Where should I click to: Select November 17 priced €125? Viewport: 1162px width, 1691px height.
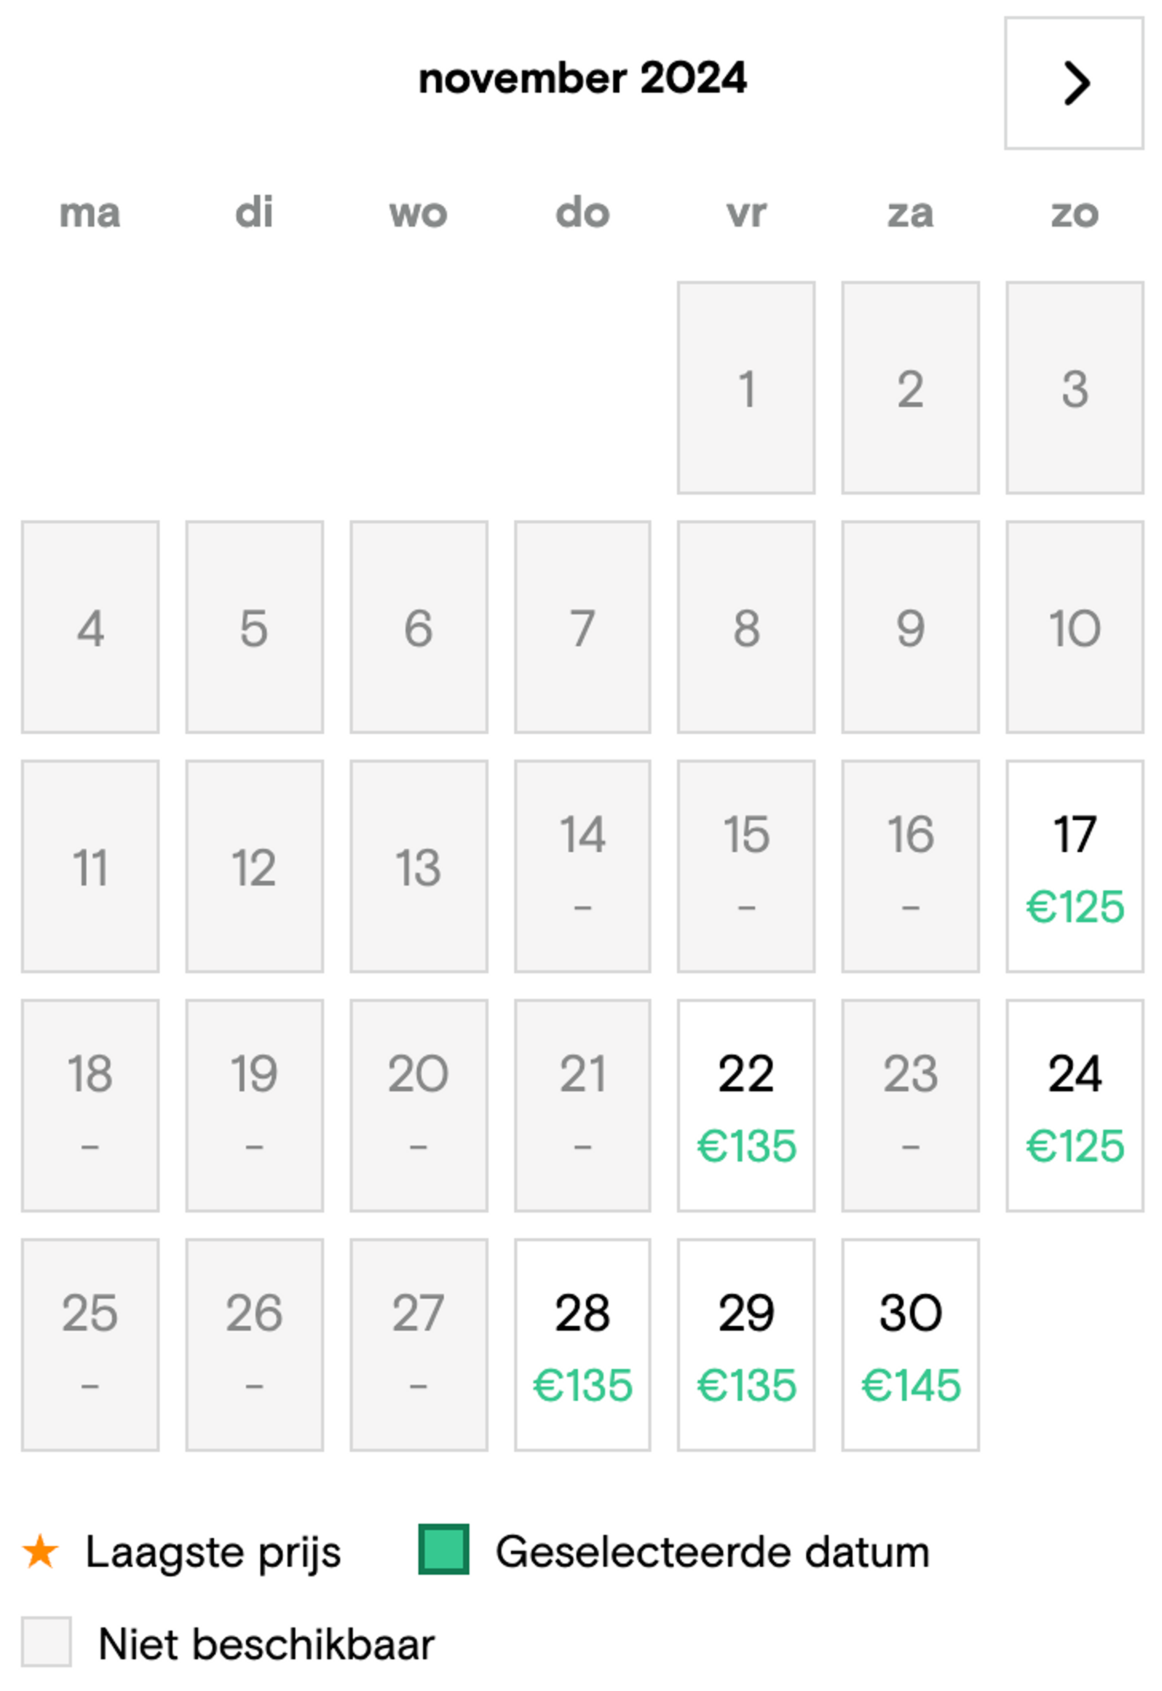click(1074, 866)
